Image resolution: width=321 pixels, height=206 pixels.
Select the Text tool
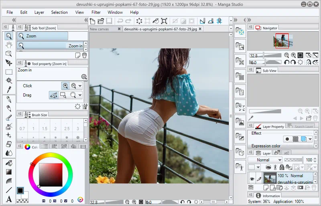pos(9,199)
